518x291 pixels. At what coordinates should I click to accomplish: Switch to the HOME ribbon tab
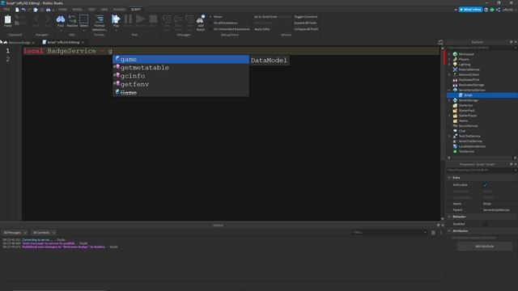point(62,10)
